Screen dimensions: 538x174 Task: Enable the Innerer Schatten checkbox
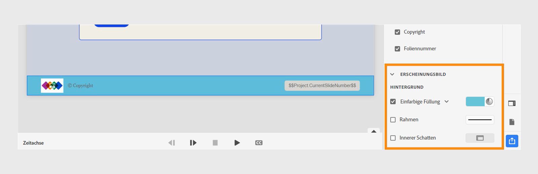tap(393, 138)
